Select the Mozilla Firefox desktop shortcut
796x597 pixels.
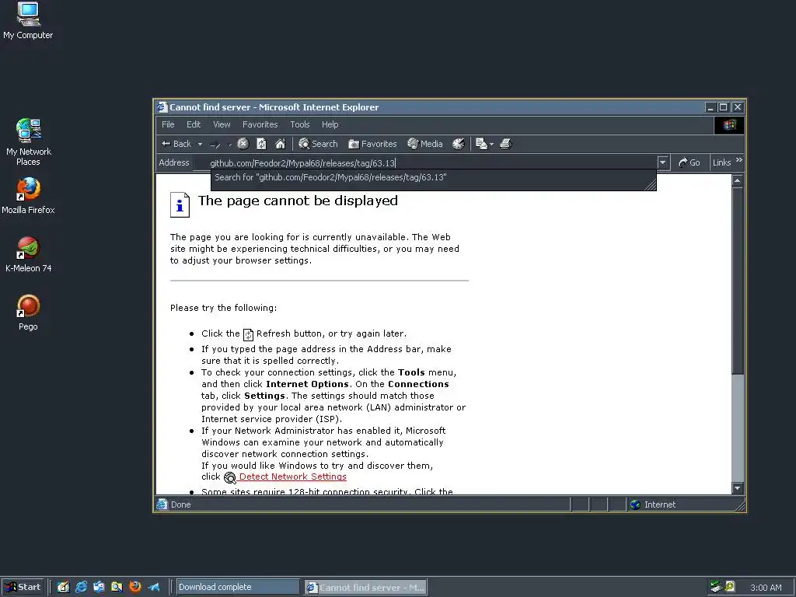tap(28, 196)
